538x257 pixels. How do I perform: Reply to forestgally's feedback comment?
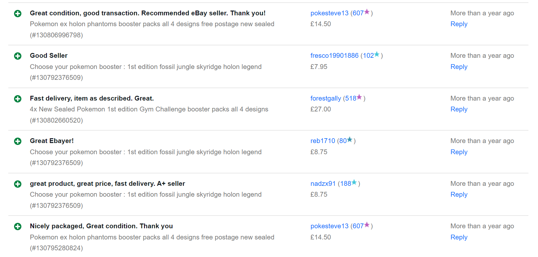click(x=459, y=109)
